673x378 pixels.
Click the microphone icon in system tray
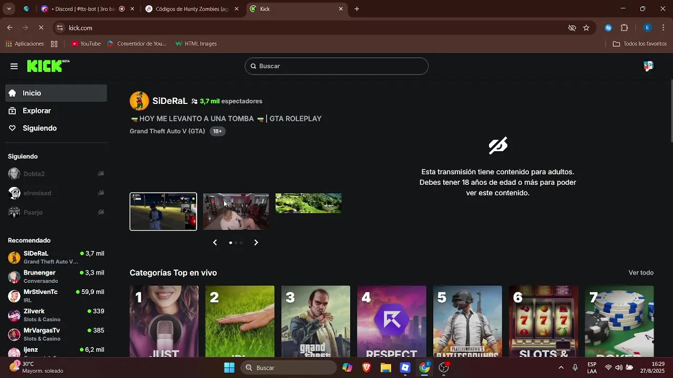click(575, 367)
